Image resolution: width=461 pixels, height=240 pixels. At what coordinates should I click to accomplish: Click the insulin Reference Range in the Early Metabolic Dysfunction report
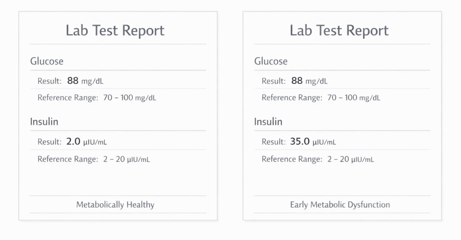tap(318, 159)
